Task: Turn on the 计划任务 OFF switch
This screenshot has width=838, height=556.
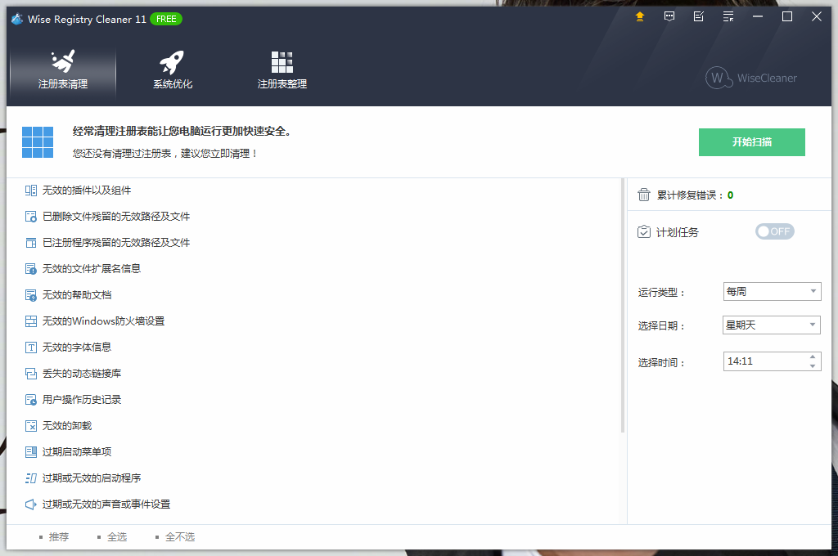Action: pyautogui.click(x=774, y=231)
